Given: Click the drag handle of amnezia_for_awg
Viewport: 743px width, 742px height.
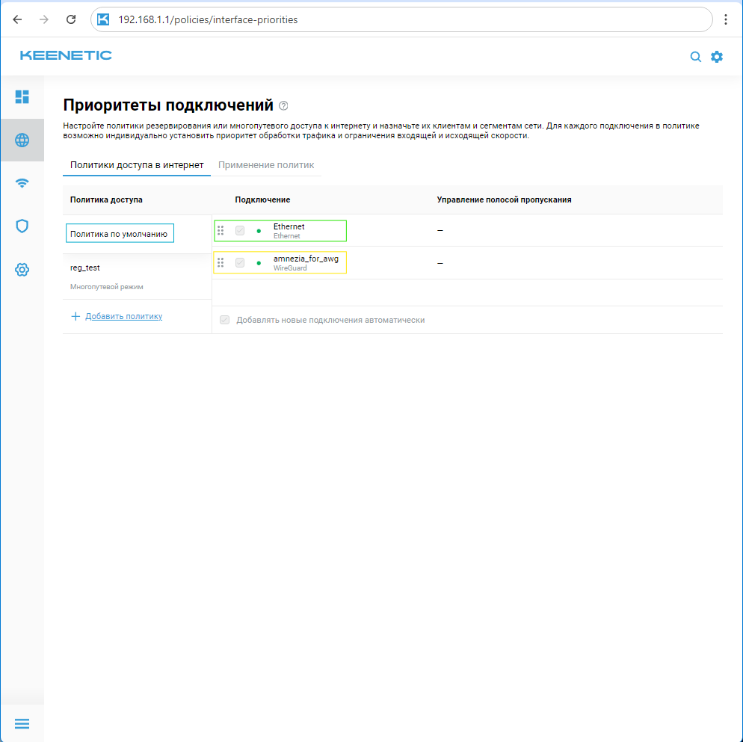Looking at the screenshot, I should 221,263.
